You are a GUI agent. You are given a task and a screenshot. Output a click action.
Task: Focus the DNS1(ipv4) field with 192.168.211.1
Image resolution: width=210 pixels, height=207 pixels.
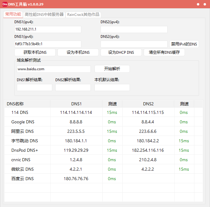[48, 29]
